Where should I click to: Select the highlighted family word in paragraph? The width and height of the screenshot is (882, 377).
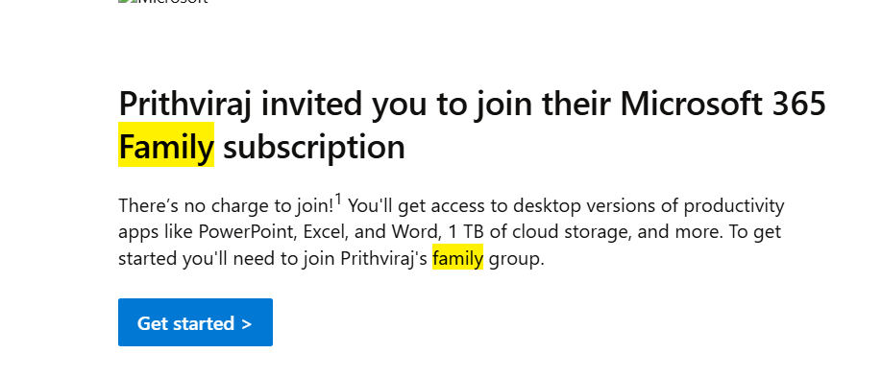point(458,259)
